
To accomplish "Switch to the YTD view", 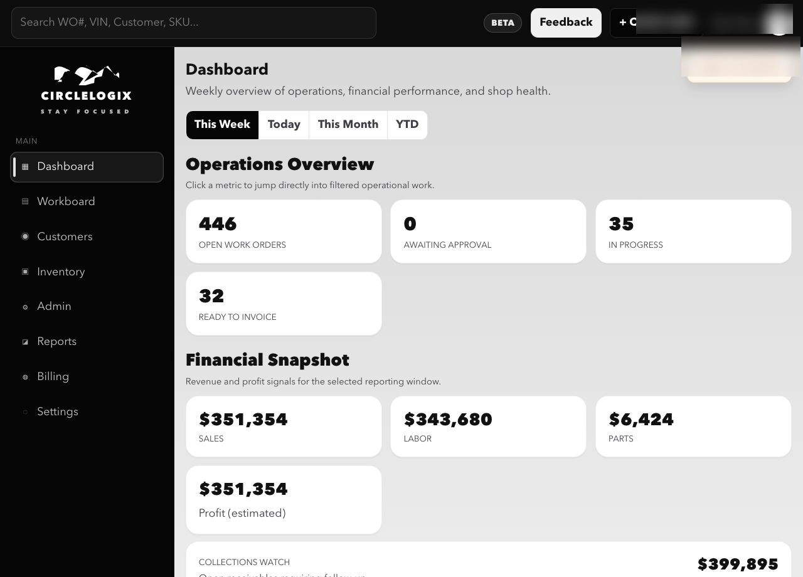I will click(407, 125).
